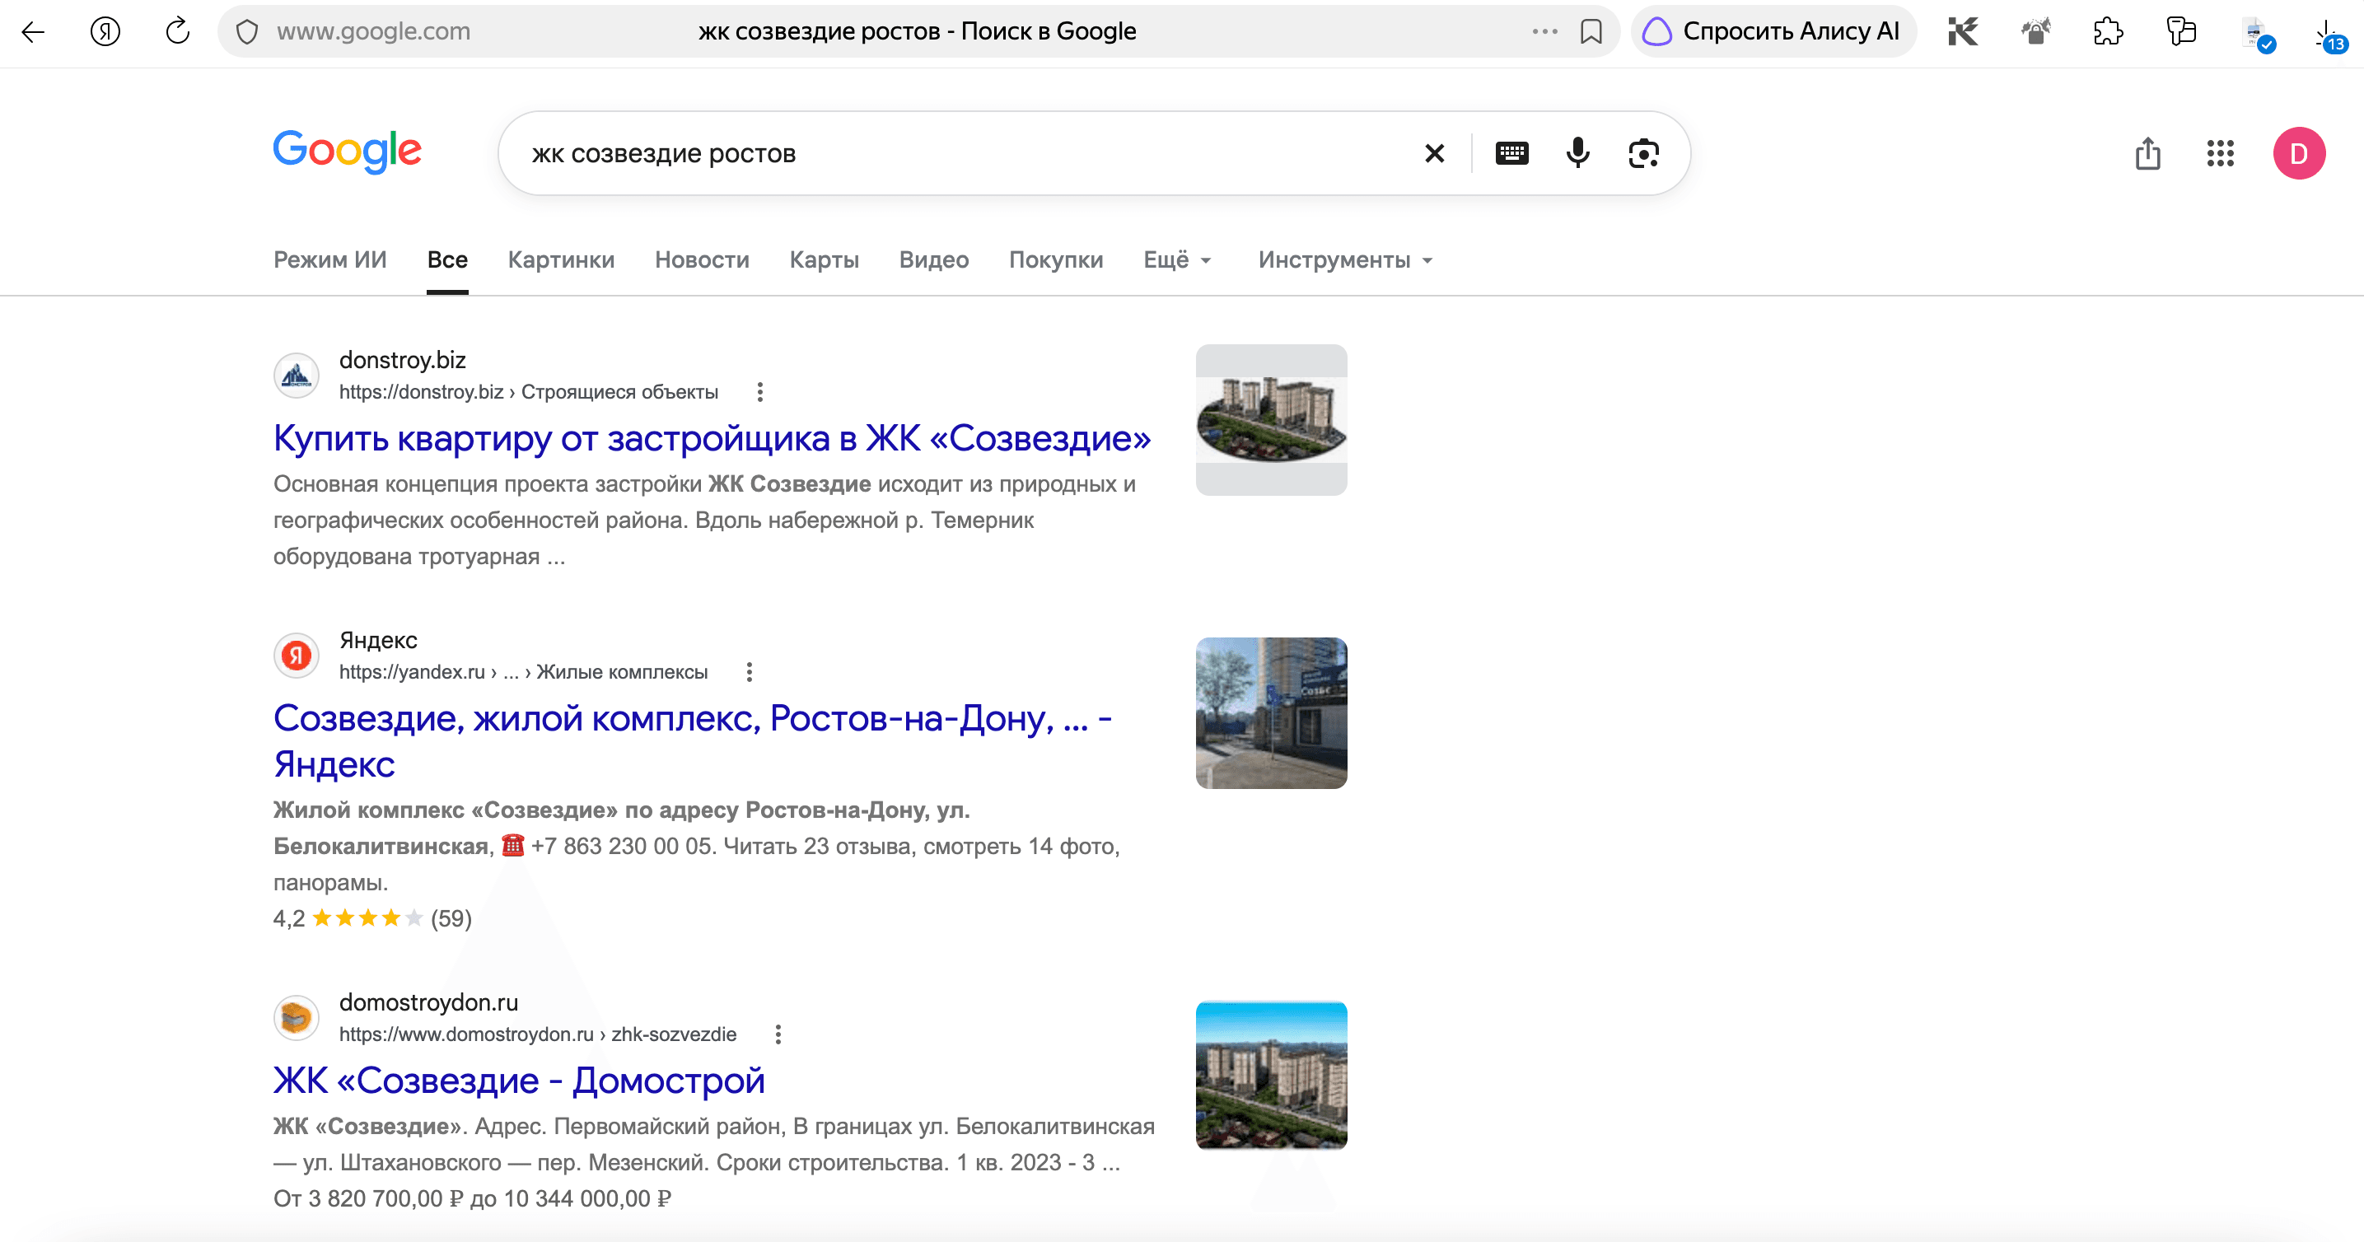Start voice search with microphone icon
The image size is (2364, 1242).
point(1577,153)
